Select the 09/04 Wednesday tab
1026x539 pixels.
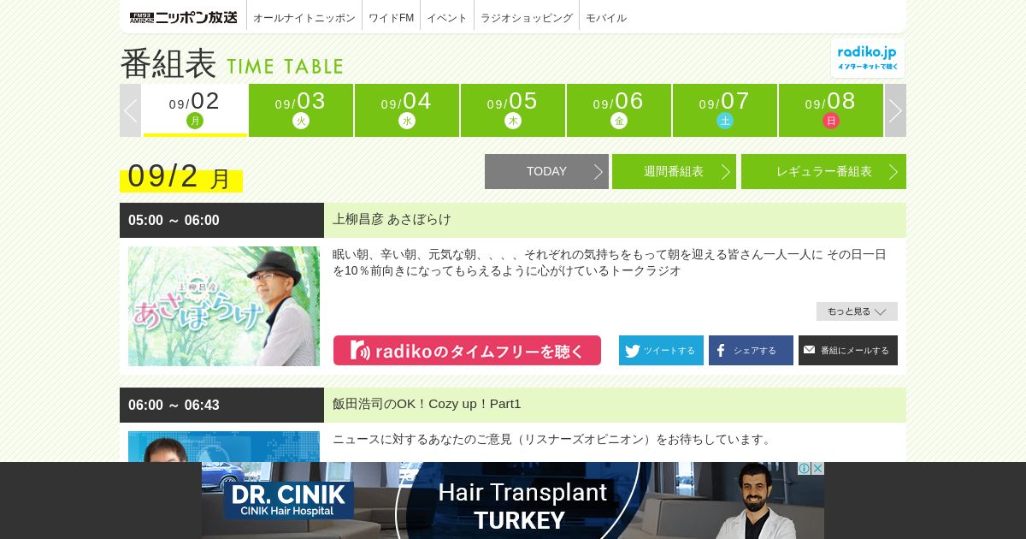pyautogui.click(x=407, y=110)
